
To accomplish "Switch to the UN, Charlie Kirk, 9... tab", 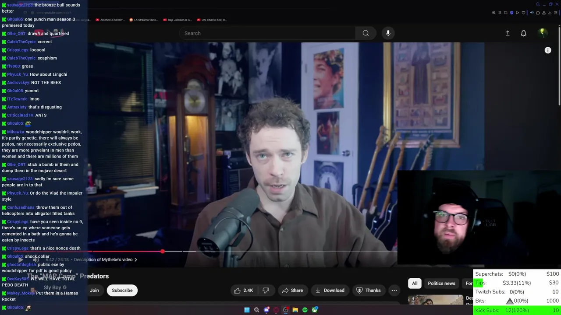I will [211, 20].
